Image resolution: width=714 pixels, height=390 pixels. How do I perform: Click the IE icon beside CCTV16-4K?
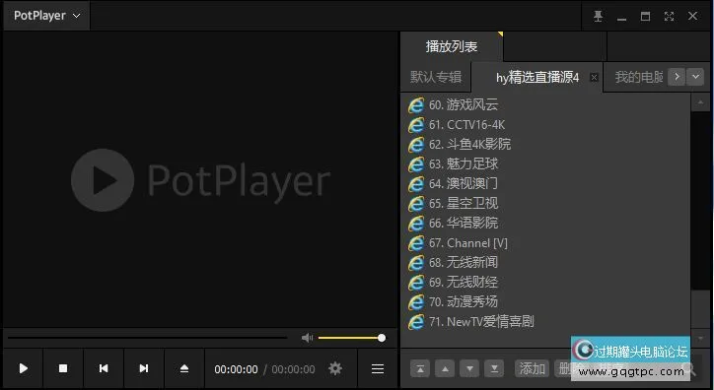click(416, 124)
